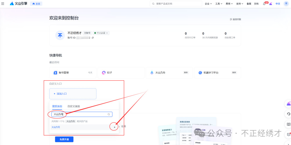Open the notification bell icon
This screenshot has height=145, width=291.
(x=264, y=4)
